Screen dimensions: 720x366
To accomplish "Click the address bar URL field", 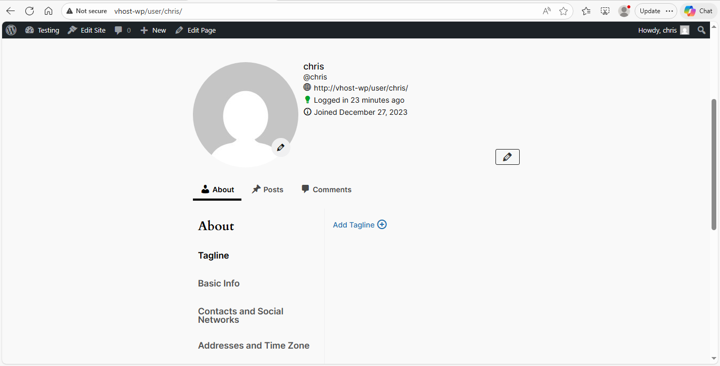I will [148, 11].
